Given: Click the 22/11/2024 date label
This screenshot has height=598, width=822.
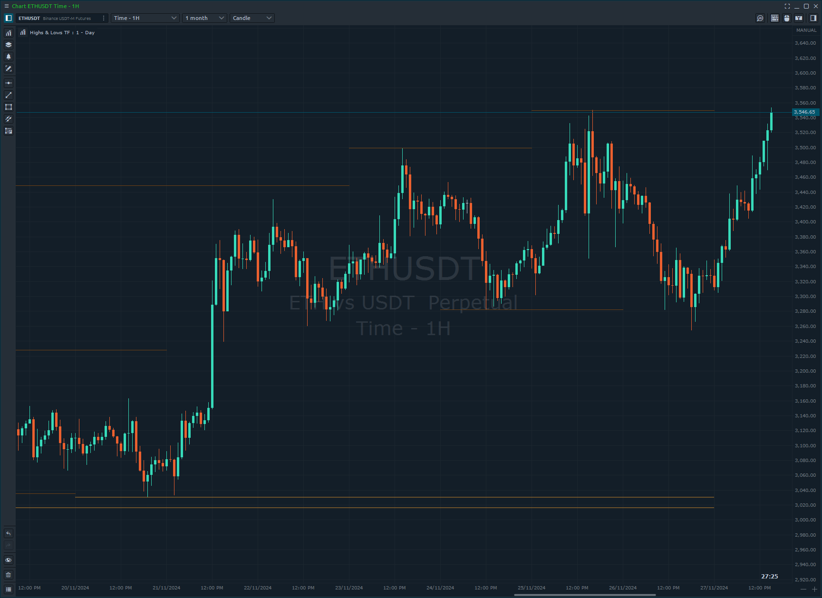Looking at the screenshot, I should pyautogui.click(x=258, y=588).
